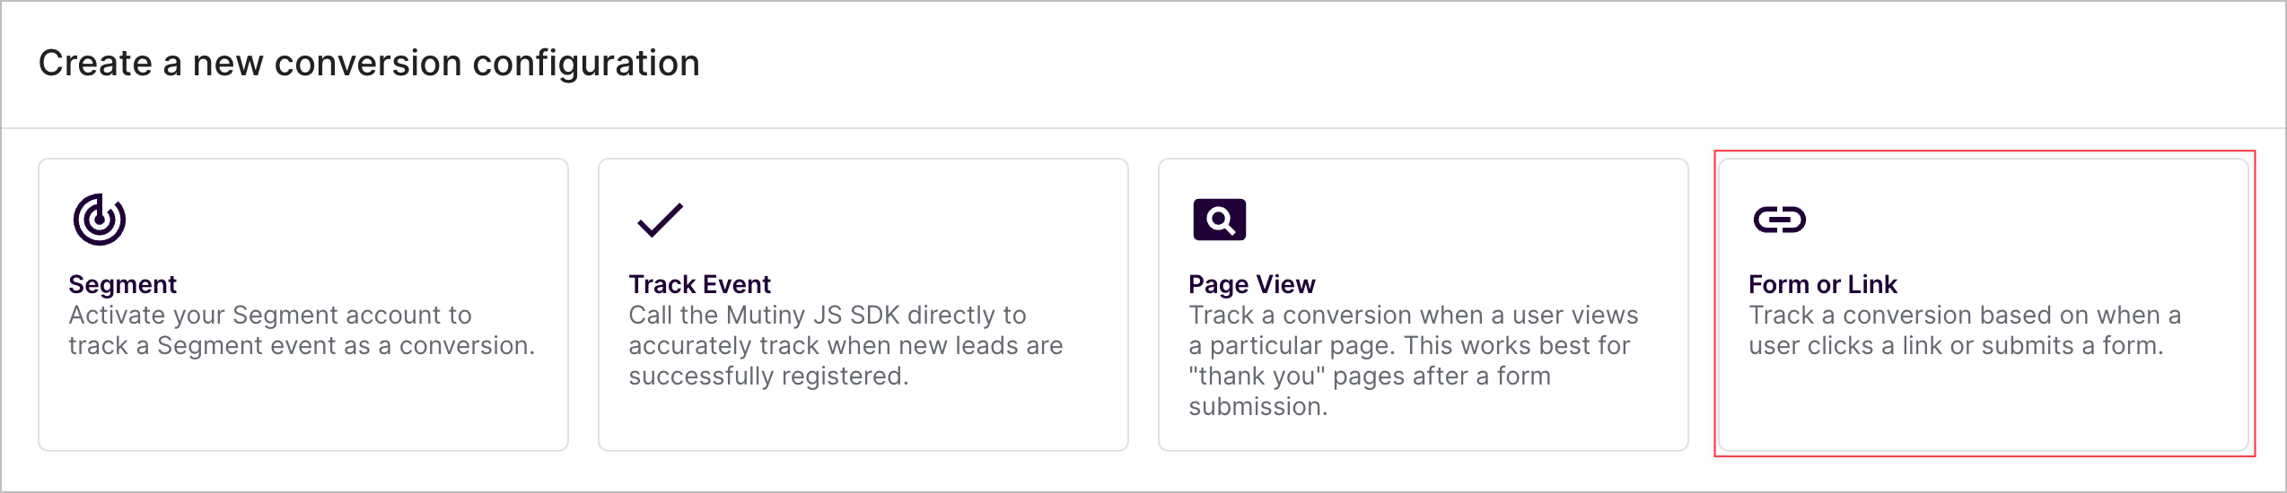The width and height of the screenshot is (2287, 493).
Task: Select the Page View heading
Action: (1252, 284)
